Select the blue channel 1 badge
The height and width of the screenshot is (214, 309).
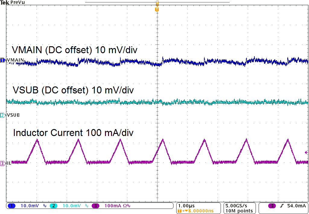coord(11,206)
